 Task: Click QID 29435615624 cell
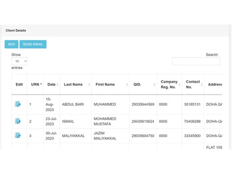[143, 122]
